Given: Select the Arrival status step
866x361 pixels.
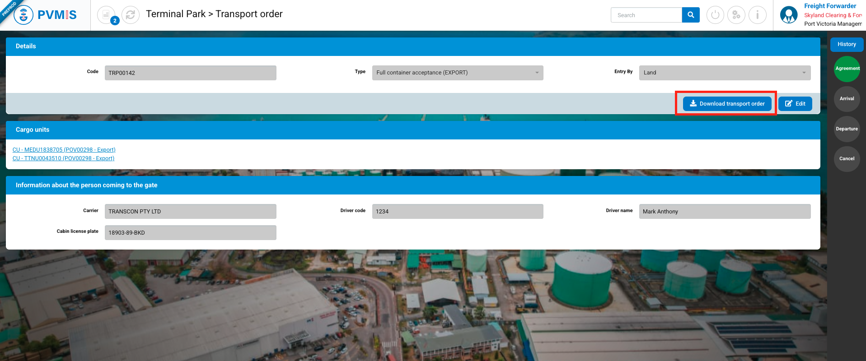Looking at the screenshot, I should pos(847,99).
